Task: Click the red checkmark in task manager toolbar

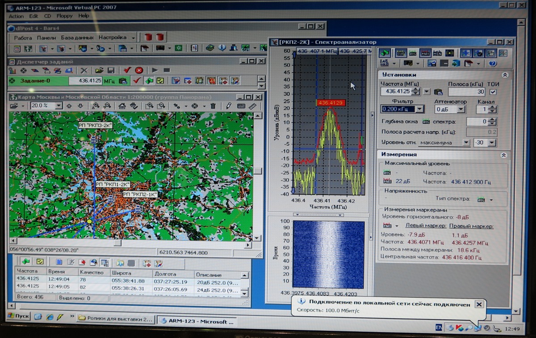Action: [127, 71]
